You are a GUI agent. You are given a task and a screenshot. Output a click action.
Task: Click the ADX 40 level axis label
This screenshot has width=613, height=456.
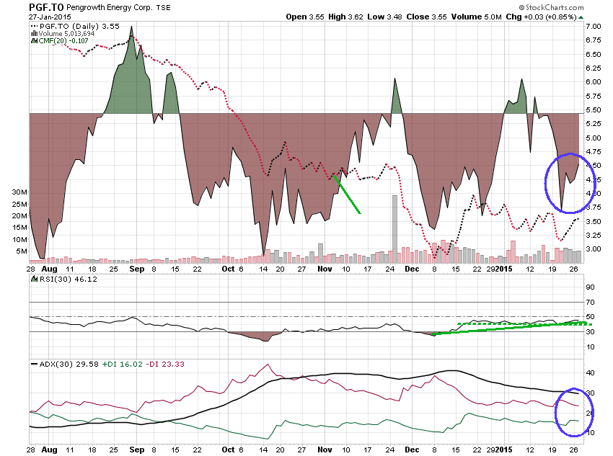point(591,373)
